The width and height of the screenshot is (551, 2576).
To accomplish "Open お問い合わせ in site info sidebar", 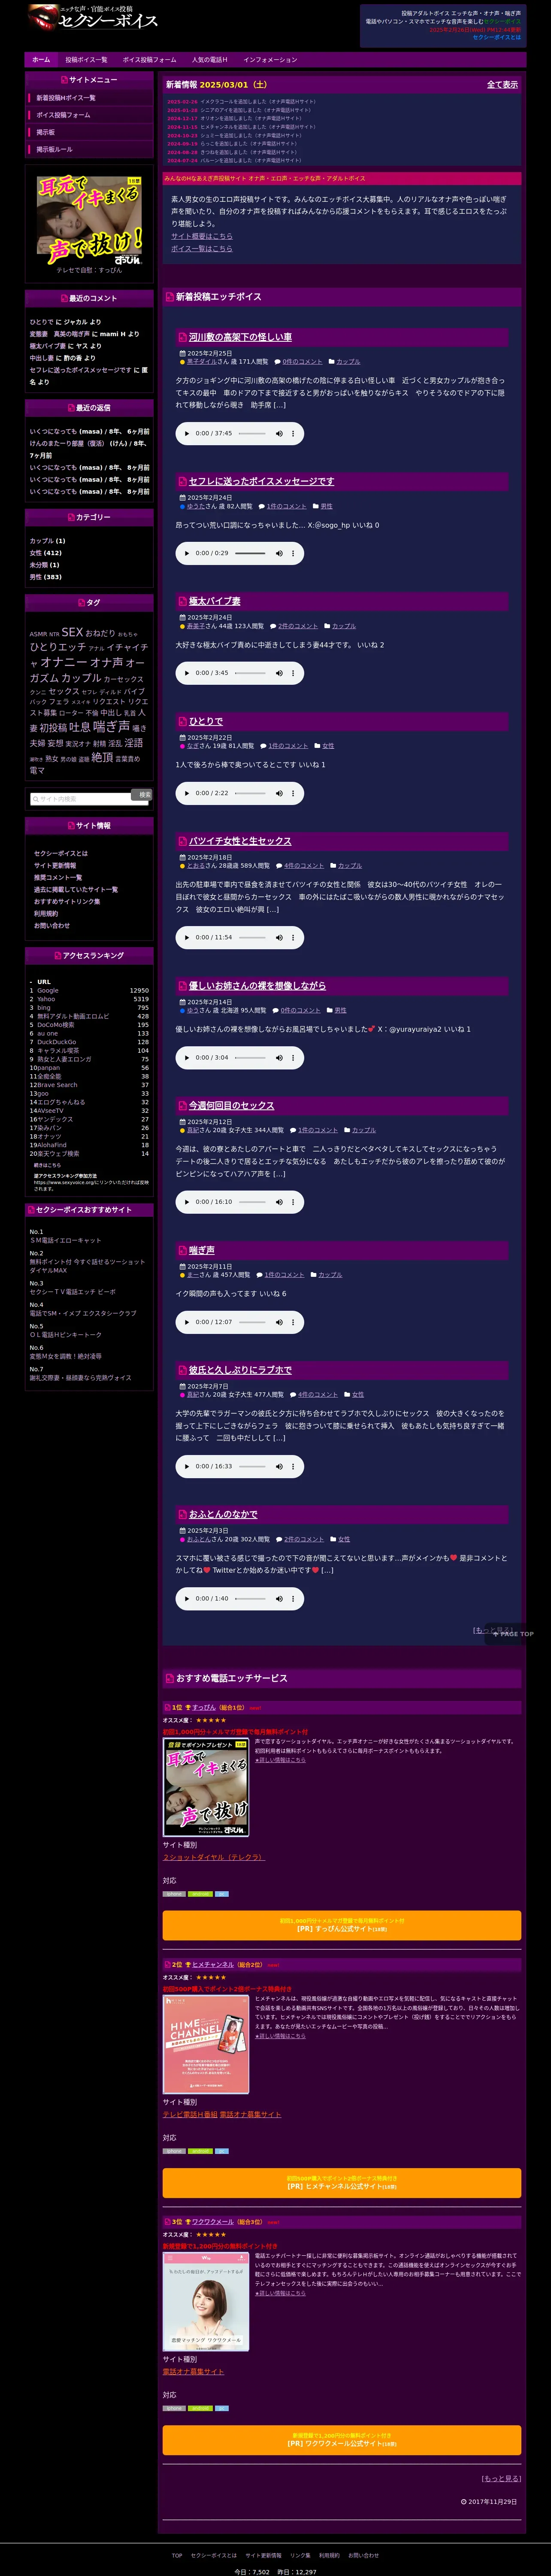I will 52,925.
